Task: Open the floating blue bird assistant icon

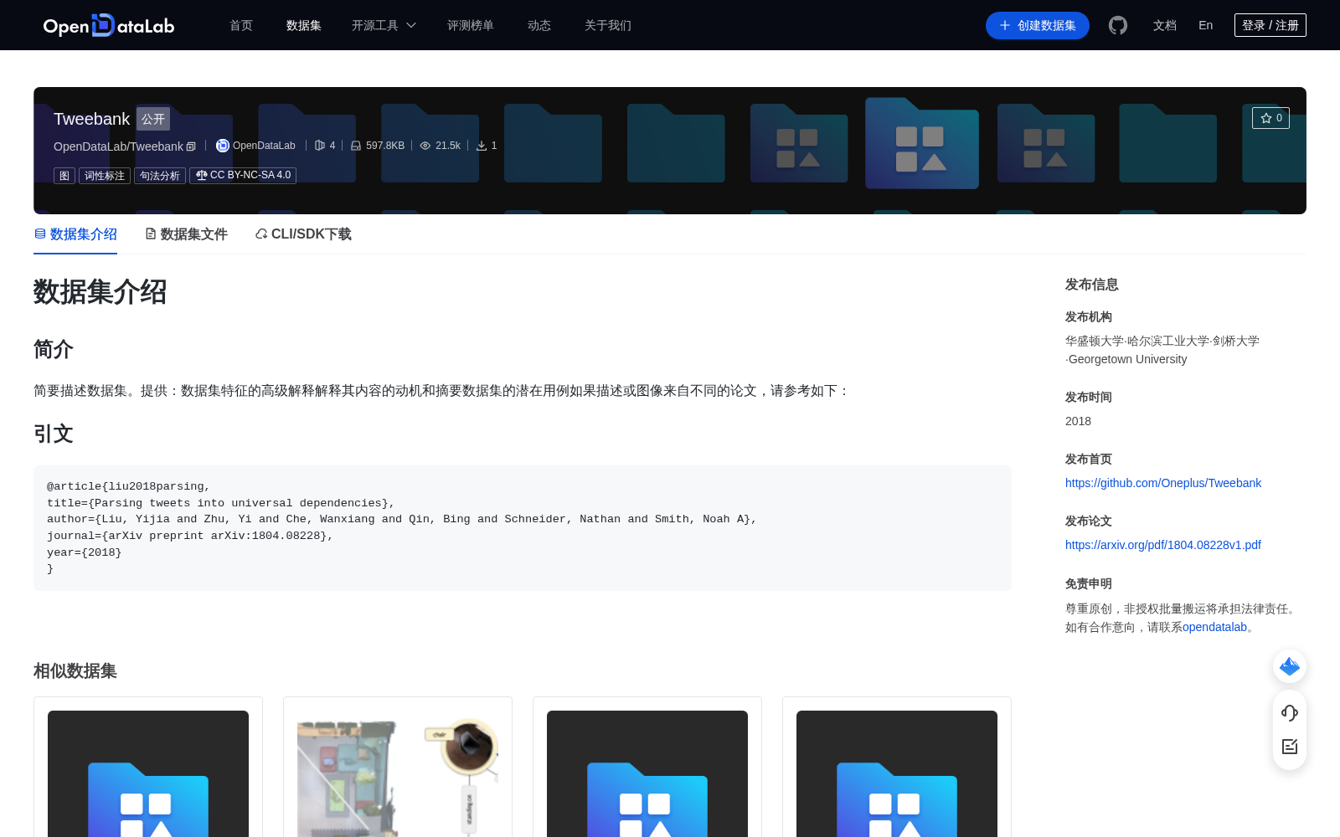Action: 1290,666
